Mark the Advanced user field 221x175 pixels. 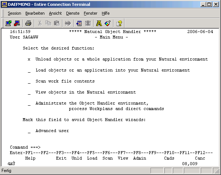(29, 131)
